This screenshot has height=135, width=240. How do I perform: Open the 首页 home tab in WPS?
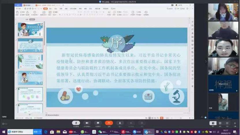coord(18,5)
